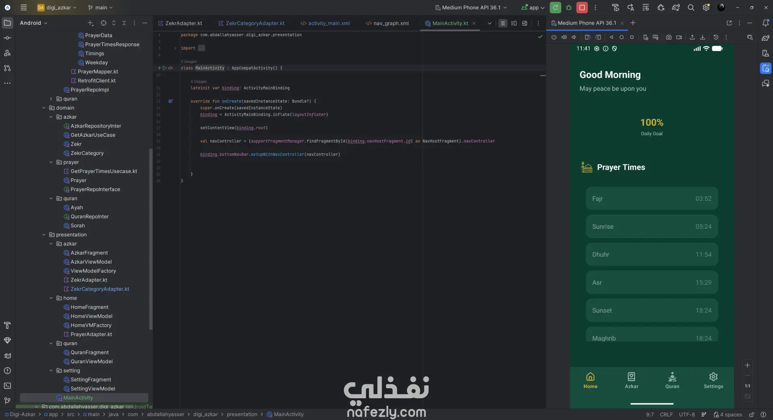Open the Terminal tool window
The image size is (773, 420).
pos(7,386)
